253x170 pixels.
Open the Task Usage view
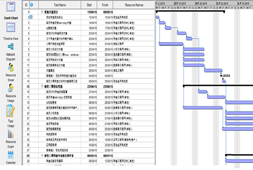[11, 111]
